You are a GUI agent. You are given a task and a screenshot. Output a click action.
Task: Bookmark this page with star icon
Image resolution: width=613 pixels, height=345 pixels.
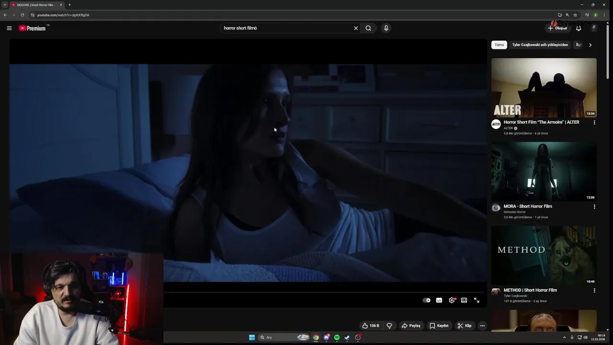[575, 15]
